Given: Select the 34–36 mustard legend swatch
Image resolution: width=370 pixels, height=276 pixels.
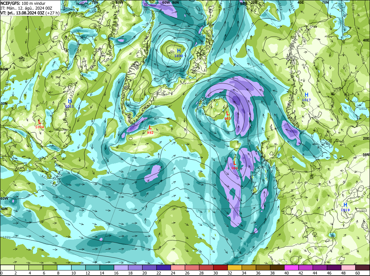Looking at the screenshot, I should (x=249, y=267).
